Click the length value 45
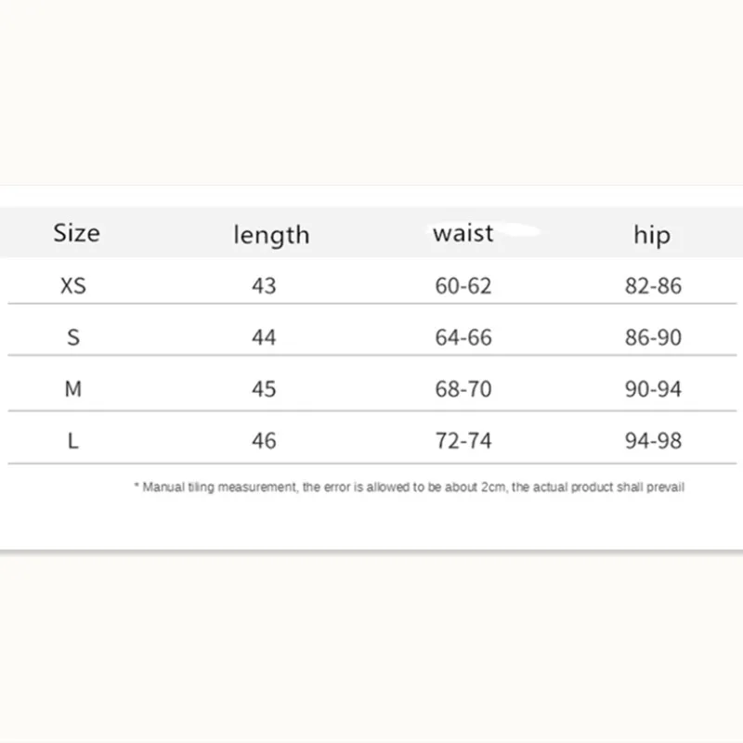Viewport: 743px width, 743px height. (264, 389)
